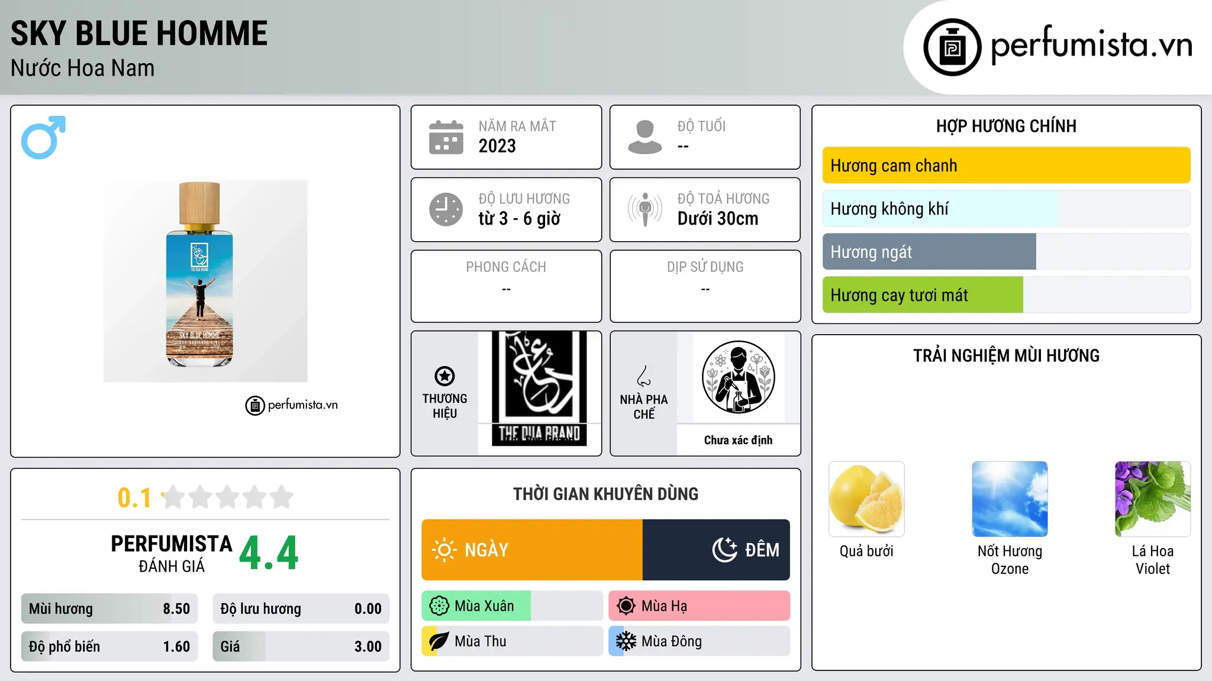Click the Độ phổ biến 1.60 score bar
Image resolution: width=1212 pixels, height=681 pixels.
(109, 647)
